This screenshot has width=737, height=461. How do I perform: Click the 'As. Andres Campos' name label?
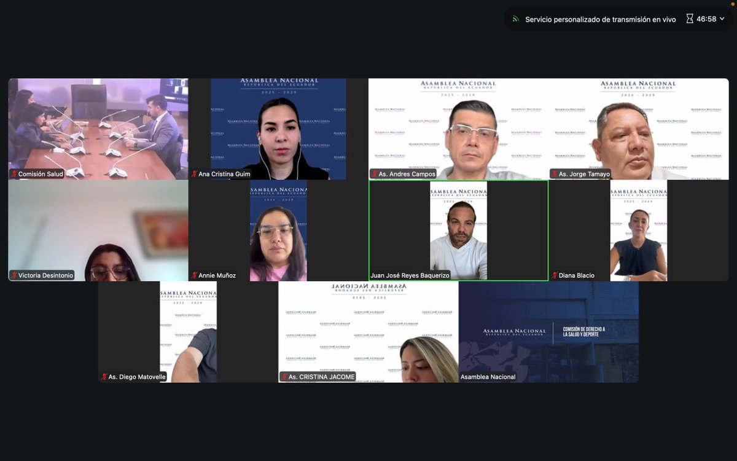click(407, 174)
